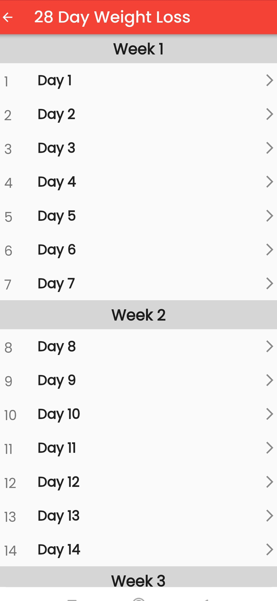The height and width of the screenshot is (601, 277).
Task: Tap the chevron next to Day 3
Action: (x=269, y=148)
